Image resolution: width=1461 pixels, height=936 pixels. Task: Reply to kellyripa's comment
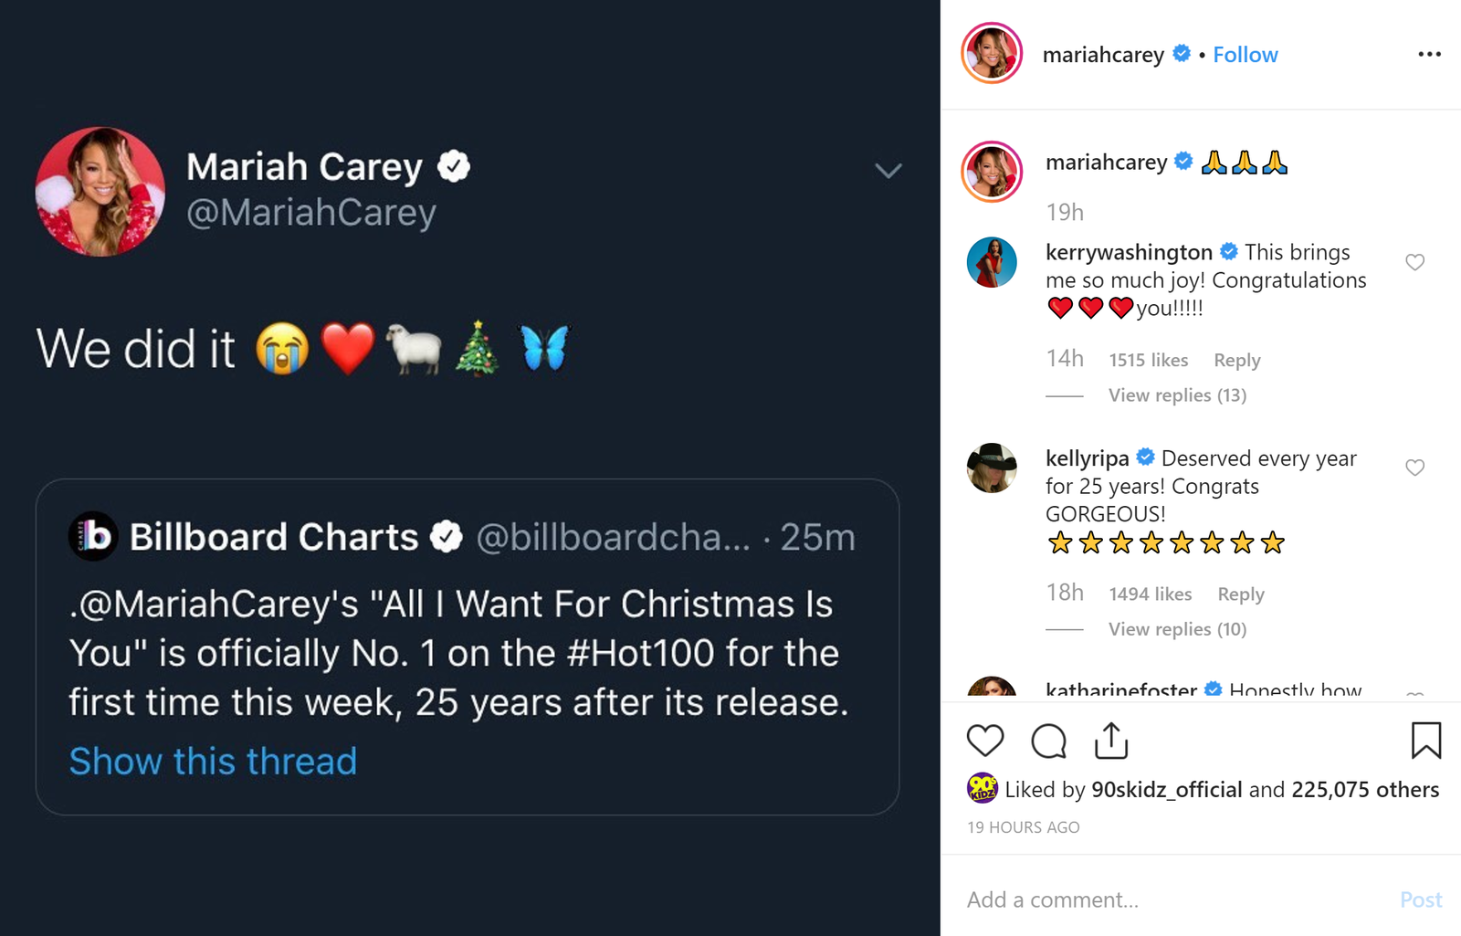tap(1240, 594)
